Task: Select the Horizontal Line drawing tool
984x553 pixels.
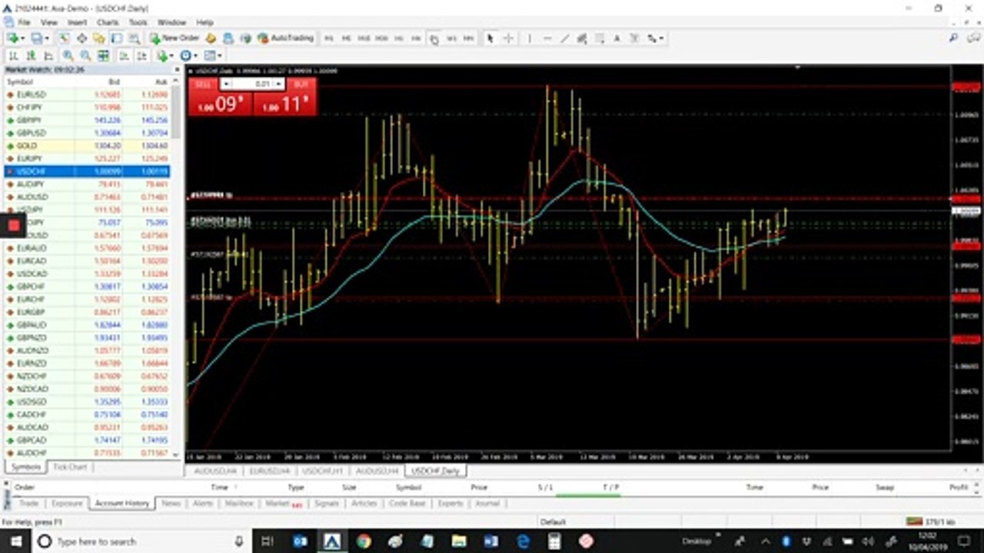Action: pos(547,38)
